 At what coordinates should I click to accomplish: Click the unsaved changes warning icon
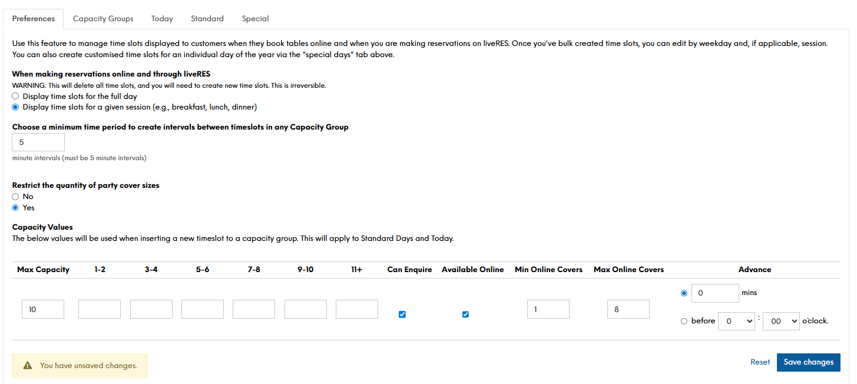[x=28, y=366]
